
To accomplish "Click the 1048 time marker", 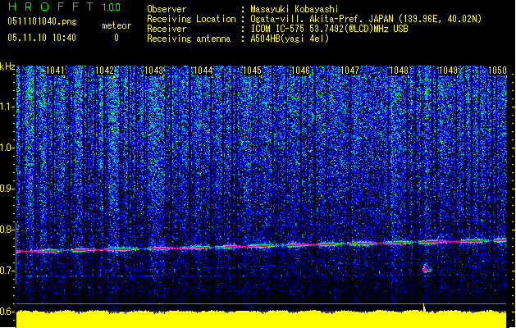I will [399, 71].
